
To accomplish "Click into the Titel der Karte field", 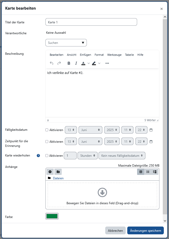I will click(91, 22).
